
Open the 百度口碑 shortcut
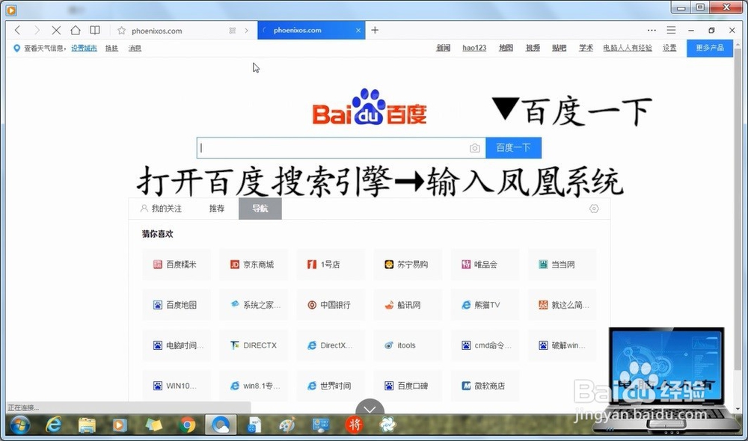[408, 386]
